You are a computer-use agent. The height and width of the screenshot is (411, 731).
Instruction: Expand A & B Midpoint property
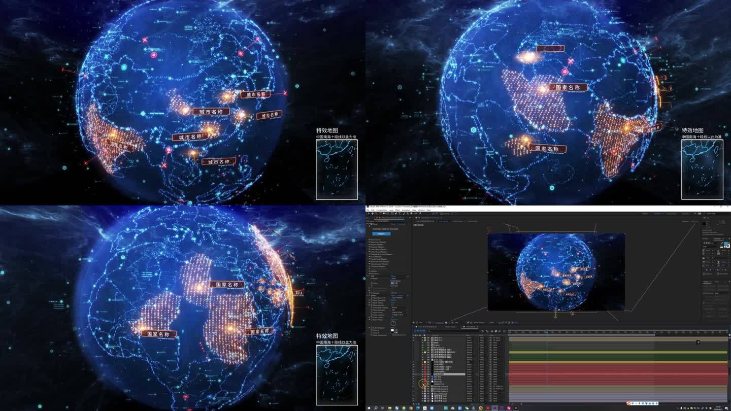click(369, 328)
